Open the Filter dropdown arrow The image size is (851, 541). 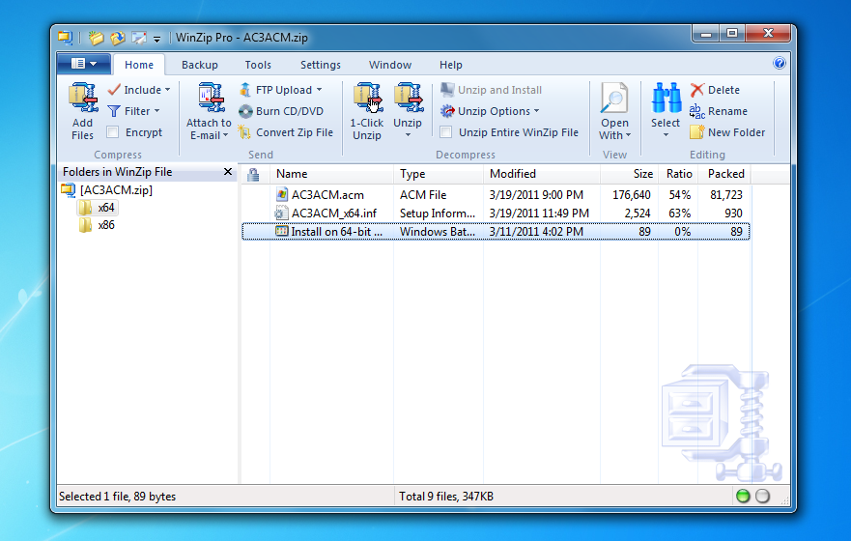pyautogui.click(x=157, y=111)
